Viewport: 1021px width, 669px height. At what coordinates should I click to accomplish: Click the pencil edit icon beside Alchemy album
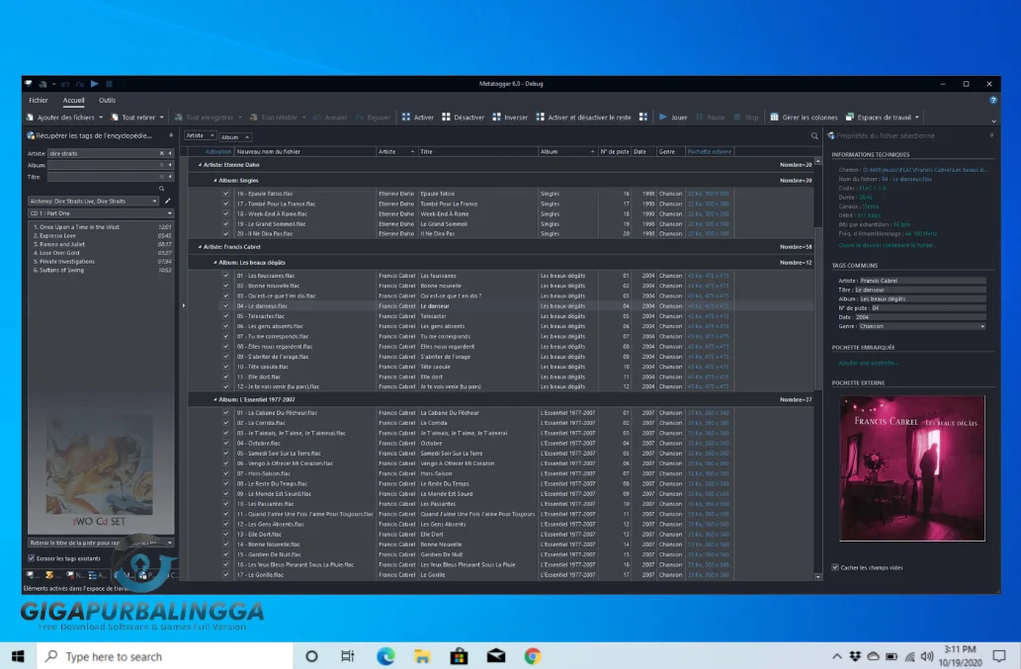pos(167,201)
